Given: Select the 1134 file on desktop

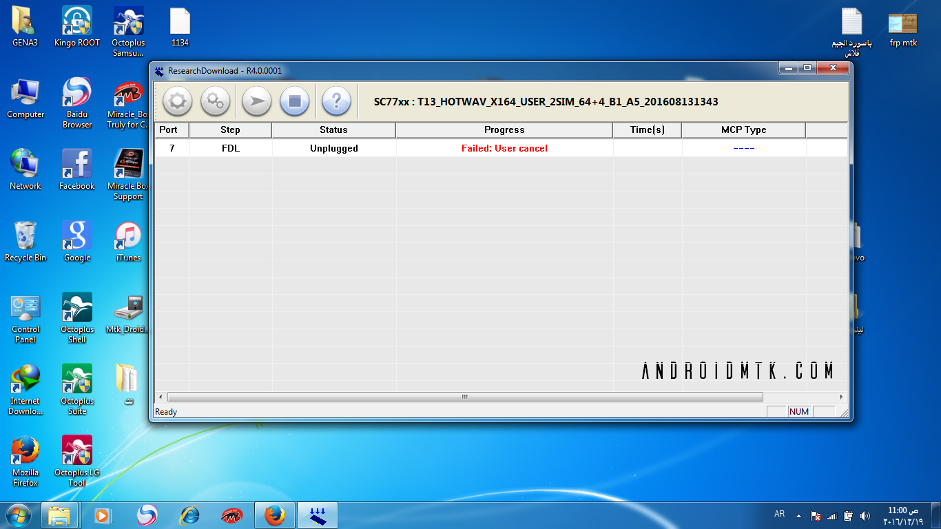Looking at the screenshot, I should (180, 26).
